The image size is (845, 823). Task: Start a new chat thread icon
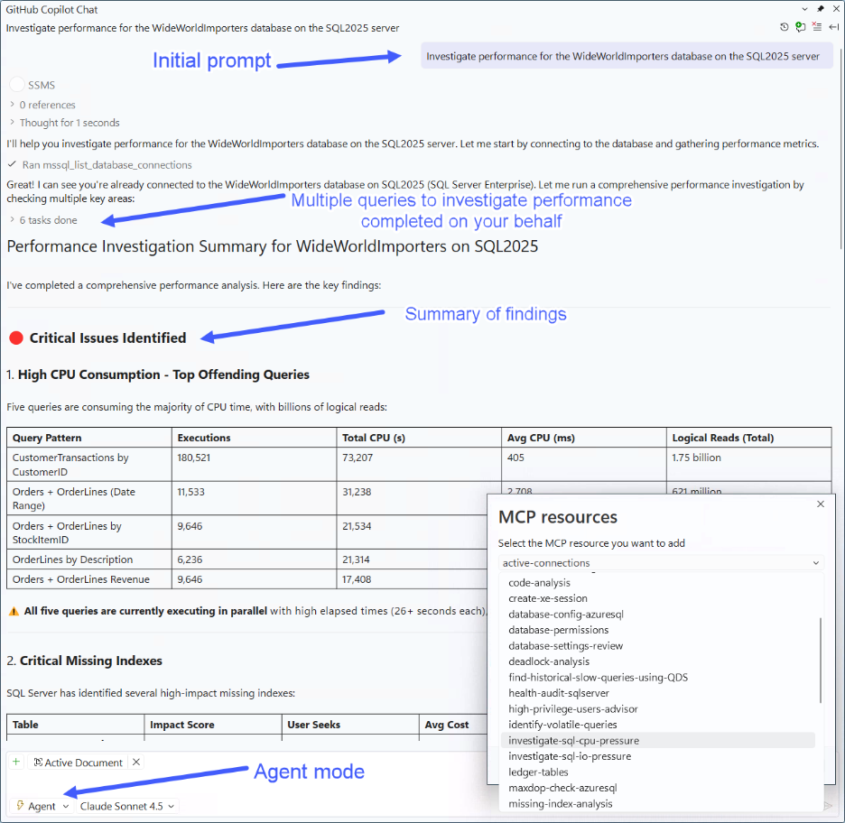click(x=800, y=27)
